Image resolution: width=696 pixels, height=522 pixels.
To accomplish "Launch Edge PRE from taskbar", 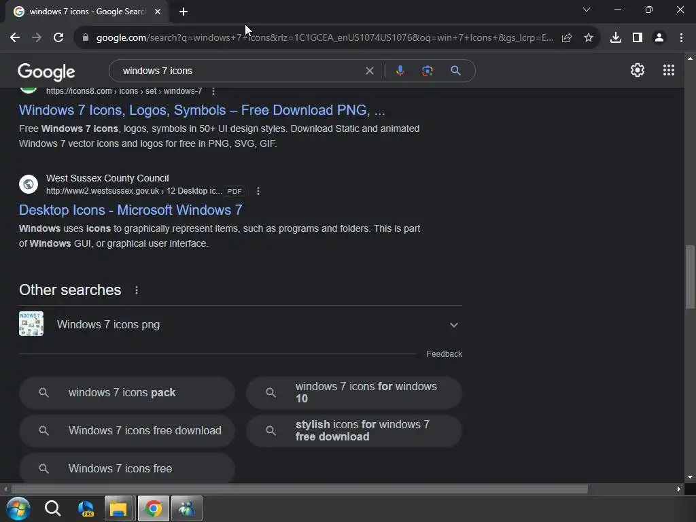I will pos(86,508).
